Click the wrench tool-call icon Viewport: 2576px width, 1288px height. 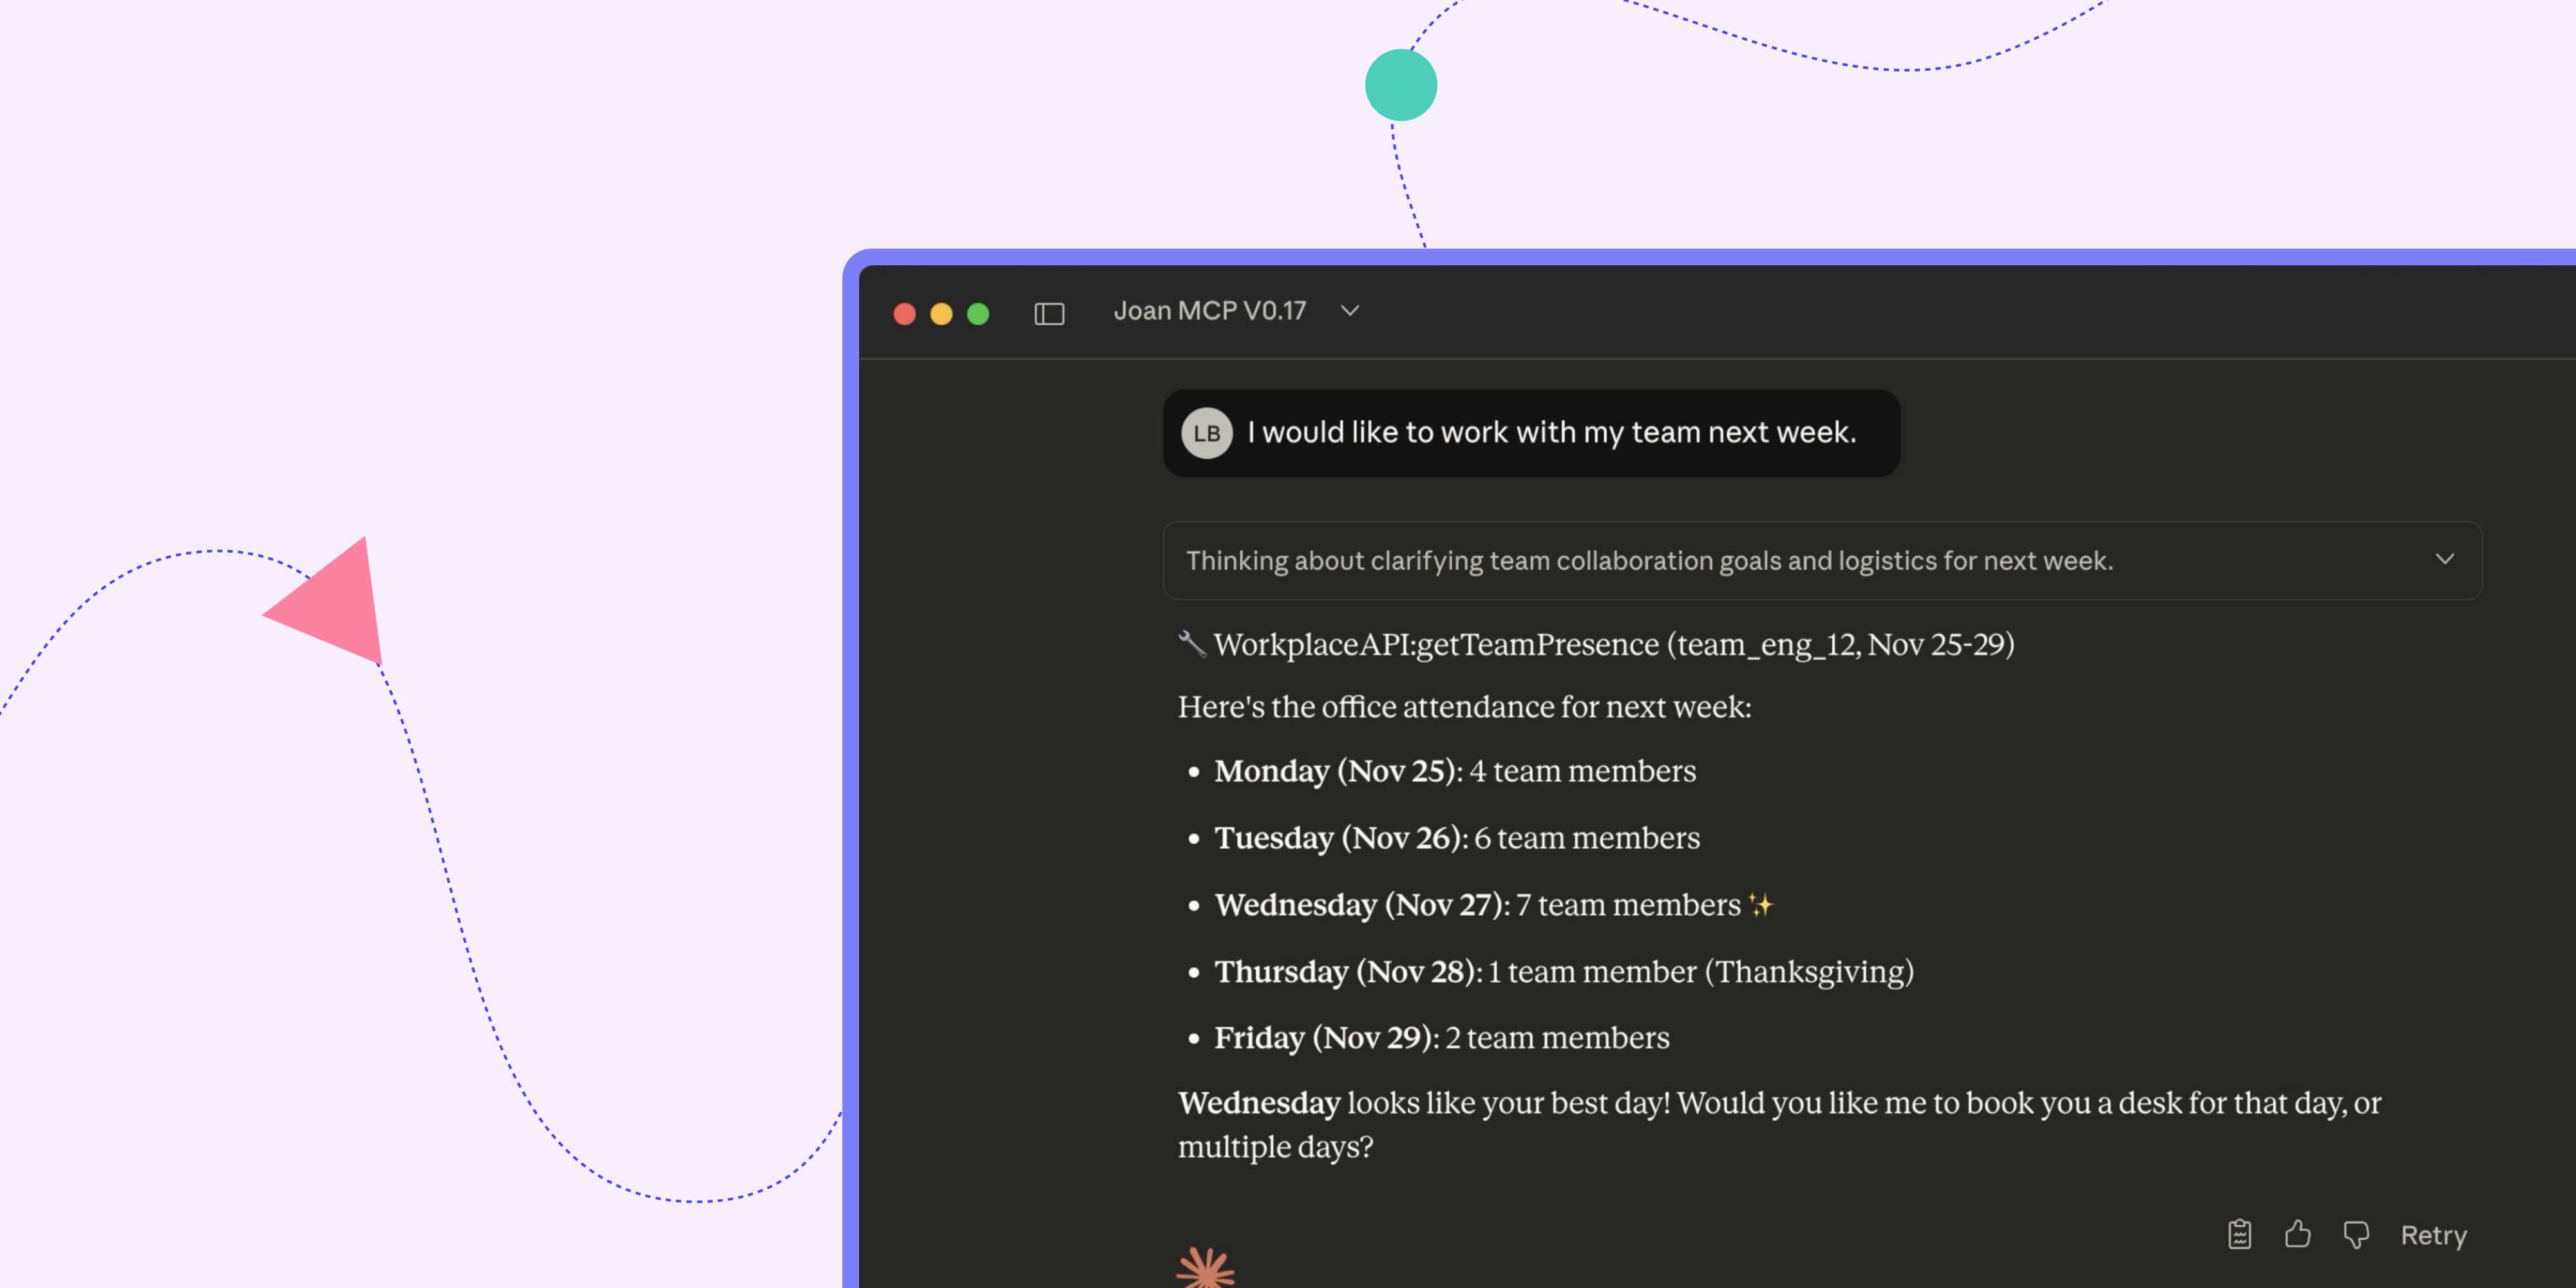(1191, 643)
